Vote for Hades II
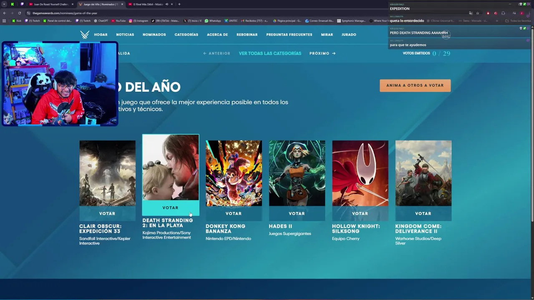The image size is (534, 300). pyautogui.click(x=297, y=213)
